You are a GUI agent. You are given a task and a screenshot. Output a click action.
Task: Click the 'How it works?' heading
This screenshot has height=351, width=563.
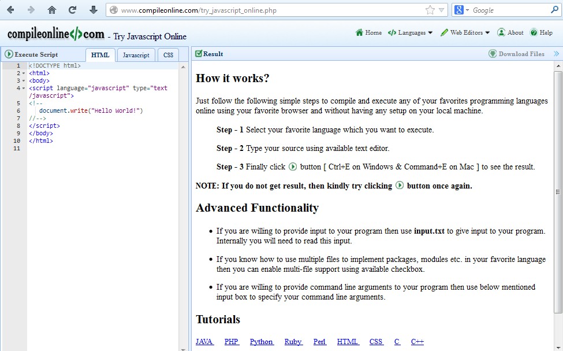232,79
